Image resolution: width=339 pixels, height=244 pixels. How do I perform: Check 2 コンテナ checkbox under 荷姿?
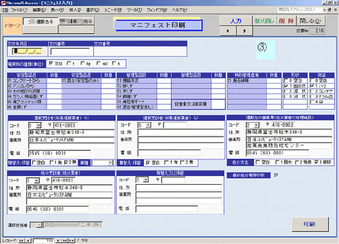coord(312,91)
